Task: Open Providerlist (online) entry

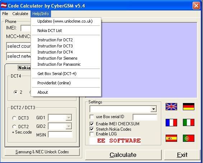Action: 66,83
